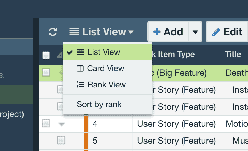Click the refresh icon in toolbar
Screen dimensions: 248x151
pyautogui.click(x=52, y=32)
